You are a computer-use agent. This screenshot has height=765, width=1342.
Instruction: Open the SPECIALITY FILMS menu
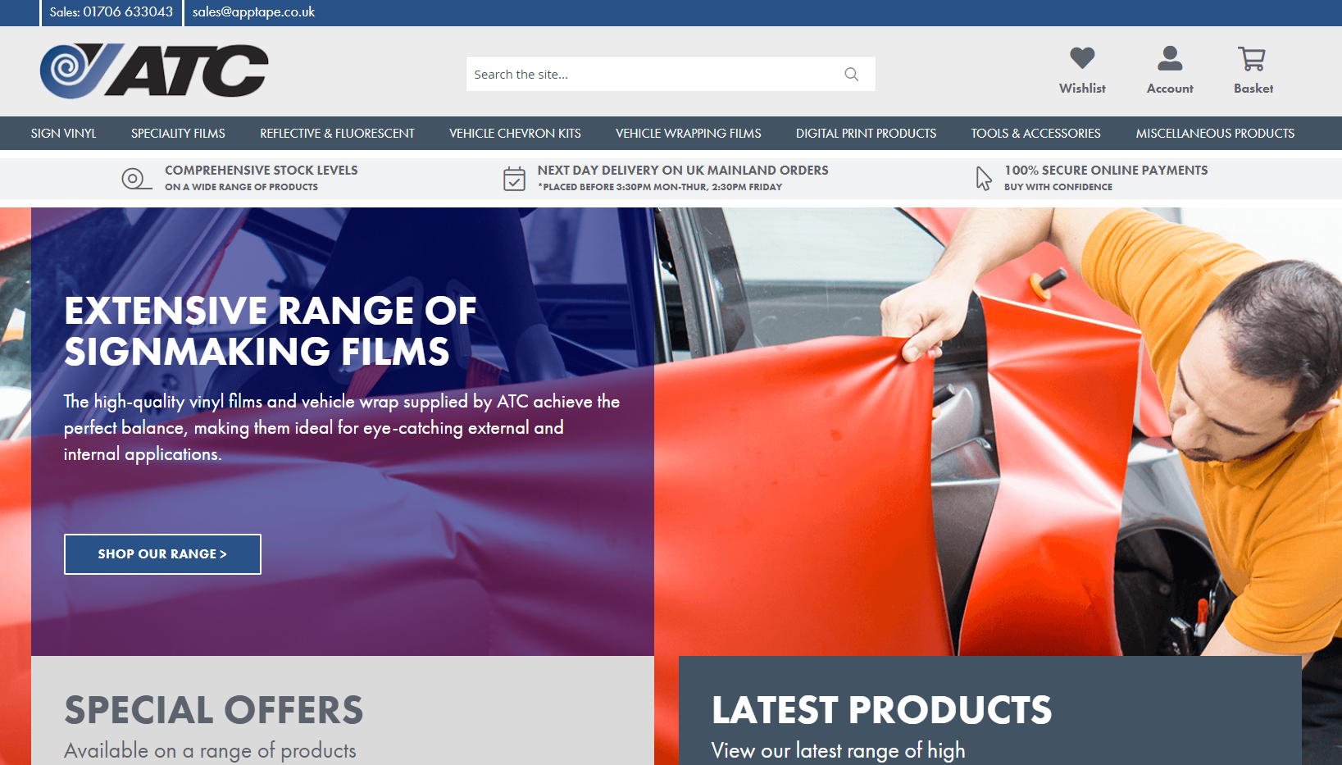coord(177,133)
